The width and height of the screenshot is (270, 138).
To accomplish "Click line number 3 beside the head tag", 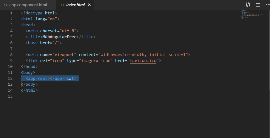I will [x=11, y=25].
